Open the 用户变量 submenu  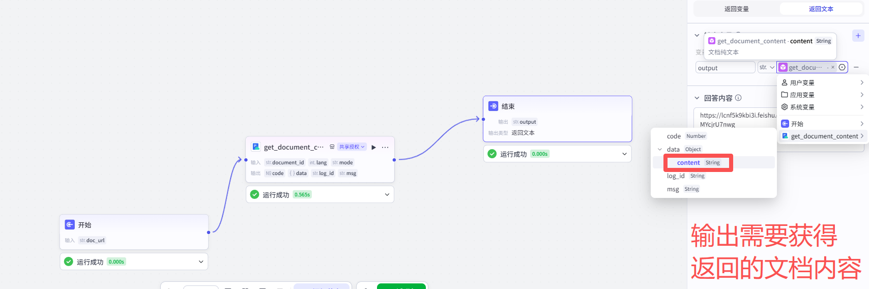point(822,82)
